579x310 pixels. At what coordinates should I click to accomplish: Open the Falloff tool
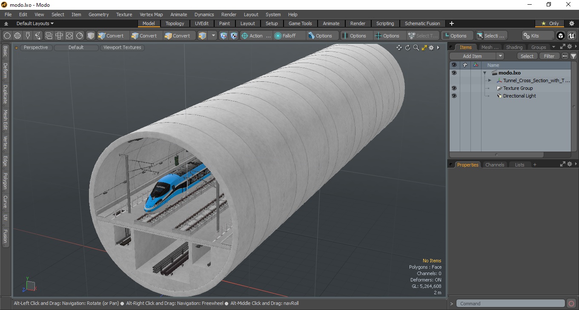(289, 36)
